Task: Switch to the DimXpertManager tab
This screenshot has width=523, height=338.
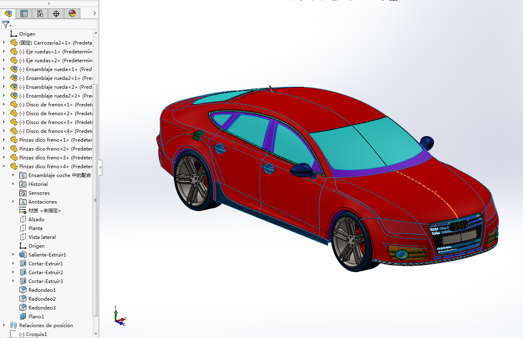Action: click(56, 14)
